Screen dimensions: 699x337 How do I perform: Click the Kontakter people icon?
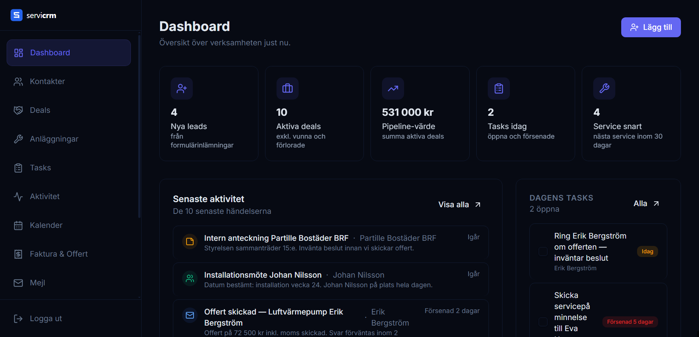[x=18, y=81]
